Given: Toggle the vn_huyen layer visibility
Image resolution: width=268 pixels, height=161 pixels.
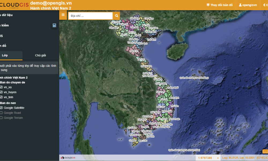Looking at the screenshot, I should pyautogui.click(x=1, y=92).
